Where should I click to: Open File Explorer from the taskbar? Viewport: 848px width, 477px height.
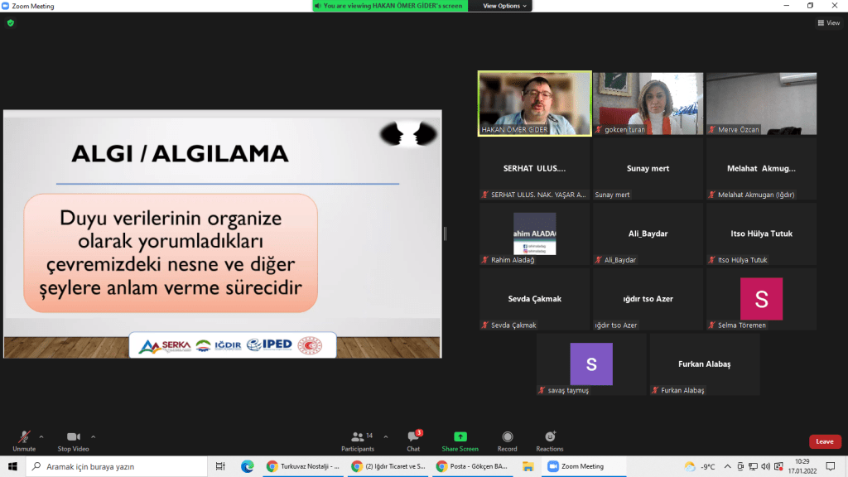(x=528, y=466)
